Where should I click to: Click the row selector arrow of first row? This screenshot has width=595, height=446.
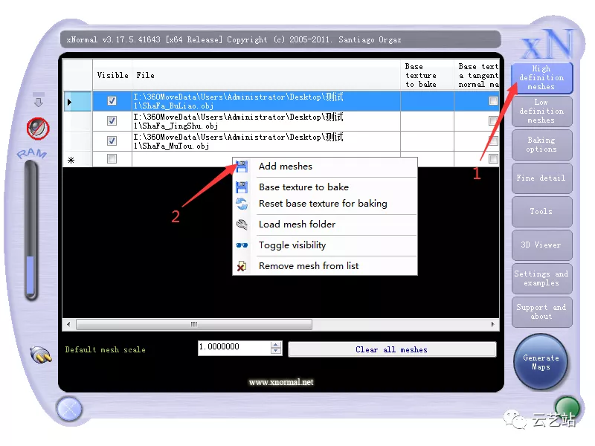(x=78, y=101)
